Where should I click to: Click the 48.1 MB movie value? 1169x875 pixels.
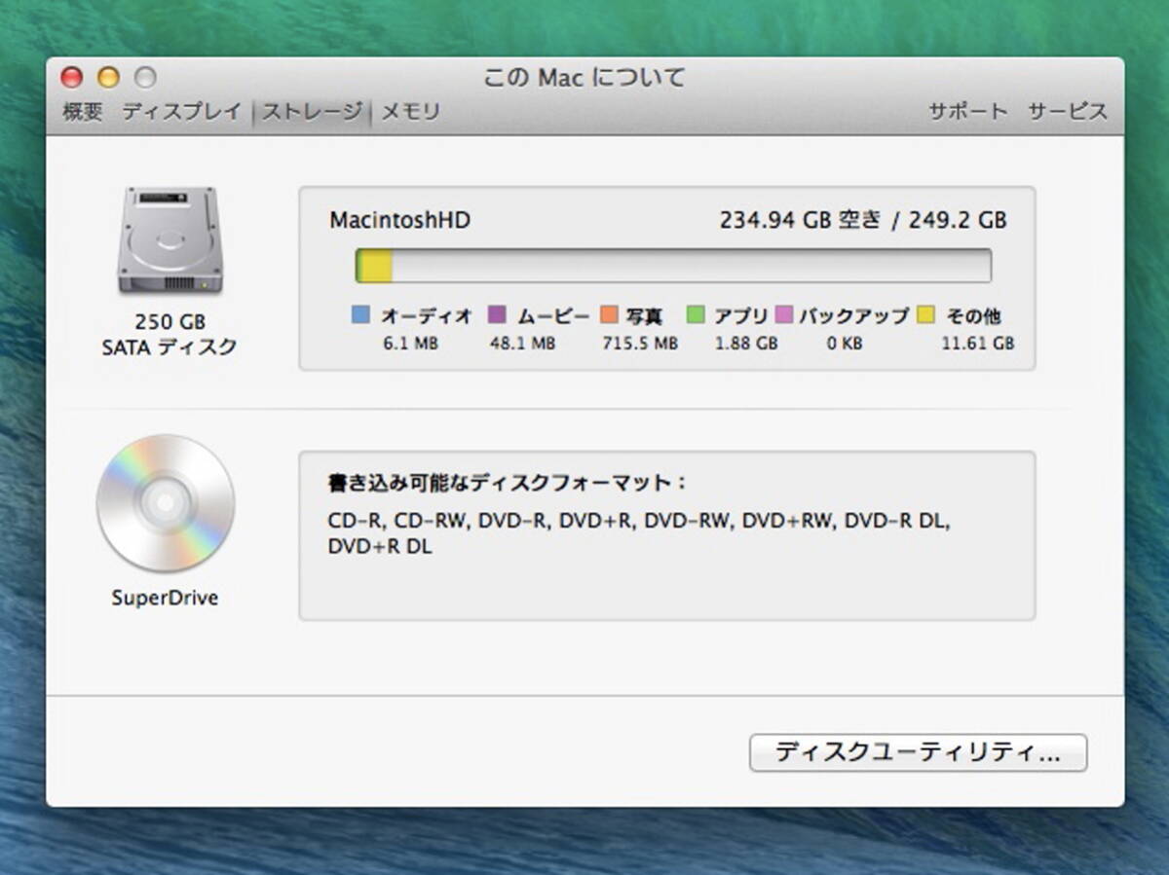[522, 344]
